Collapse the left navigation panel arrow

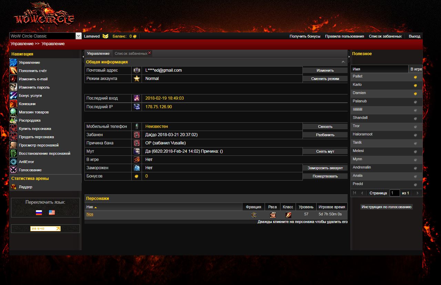[x=83, y=56]
